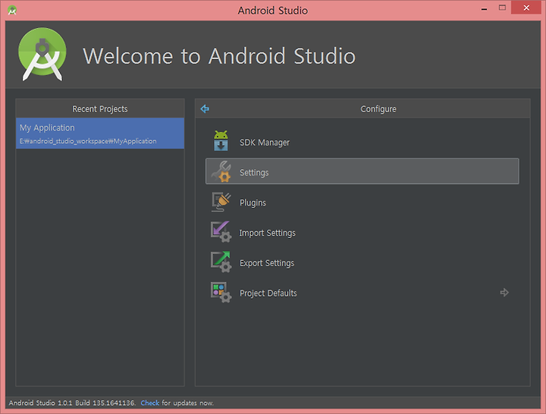Close the Android Studio window
The image size is (546, 414).
pos(526,8)
